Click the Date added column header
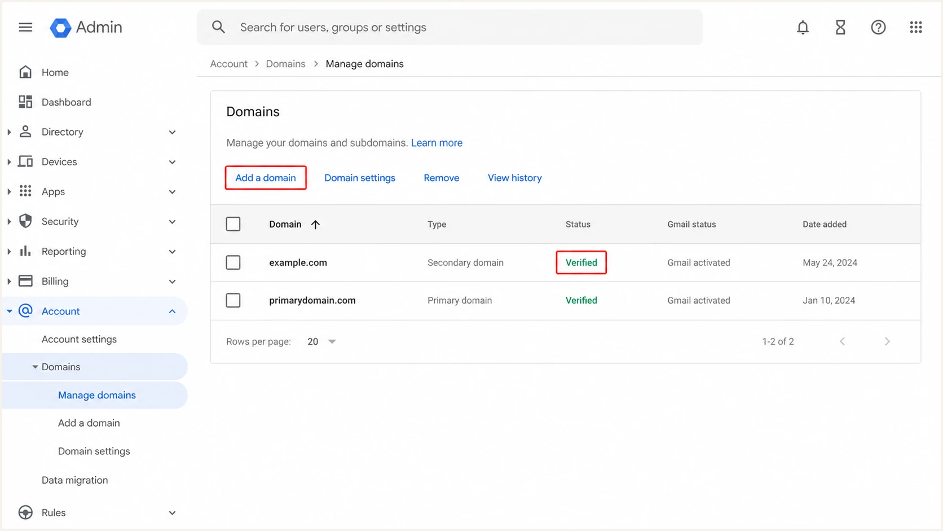This screenshot has width=943, height=531. (x=825, y=224)
